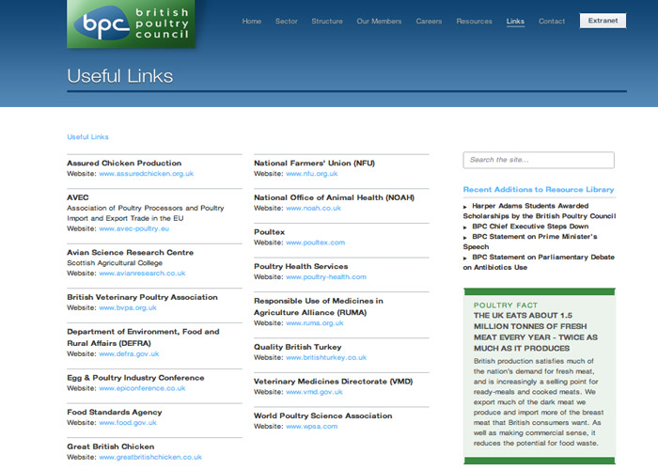
Task: Follow the www.wpsa.com link
Action: pyautogui.click(x=312, y=427)
